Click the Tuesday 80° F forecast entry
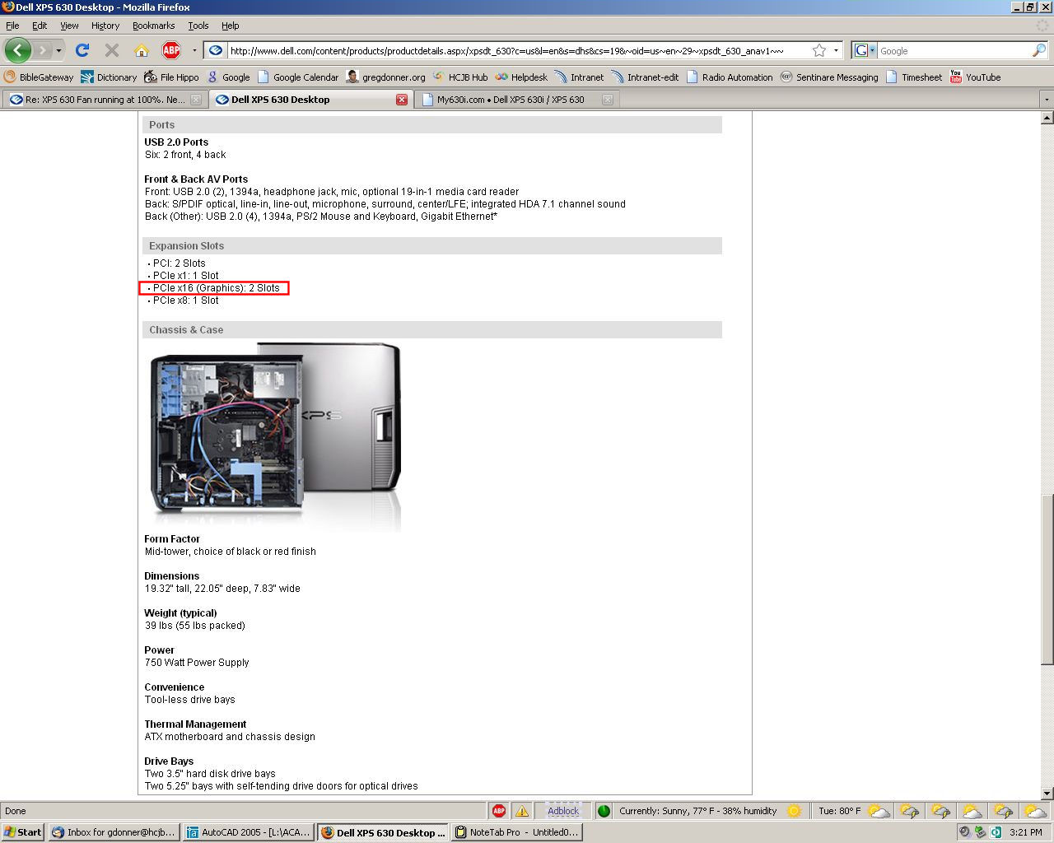 [839, 811]
